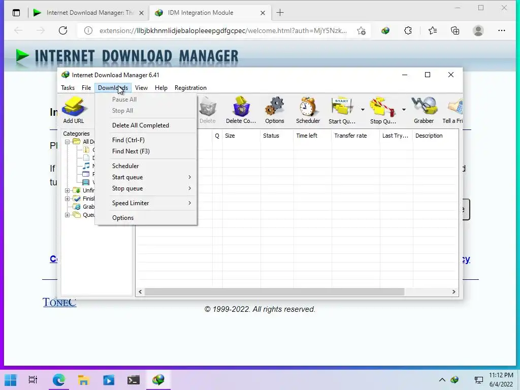The image size is (520, 390).
Task: Click the greyed Delete toolbar icon
Action: (208, 110)
